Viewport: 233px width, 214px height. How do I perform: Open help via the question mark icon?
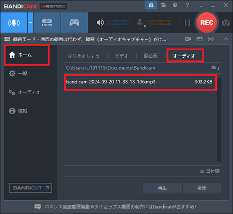[x=187, y=5]
